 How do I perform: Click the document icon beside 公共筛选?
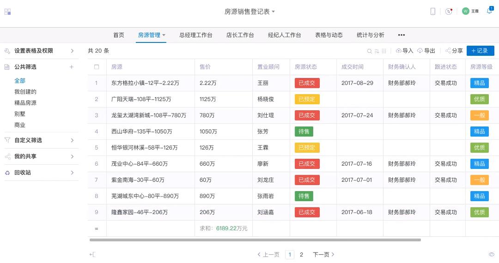pos(7,67)
